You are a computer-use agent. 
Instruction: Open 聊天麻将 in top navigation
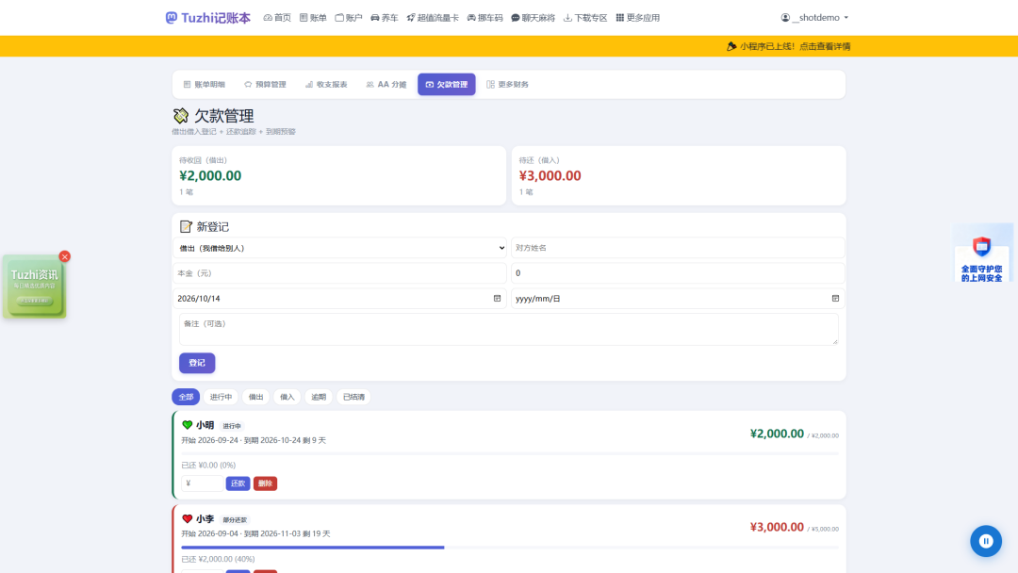tap(533, 18)
